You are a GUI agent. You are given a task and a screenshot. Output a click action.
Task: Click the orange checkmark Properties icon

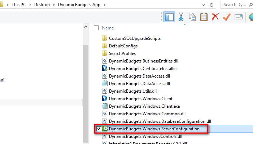click(227, 17)
